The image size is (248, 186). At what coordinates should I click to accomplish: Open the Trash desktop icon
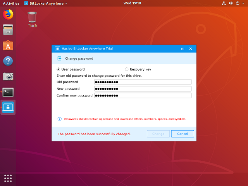(32, 19)
